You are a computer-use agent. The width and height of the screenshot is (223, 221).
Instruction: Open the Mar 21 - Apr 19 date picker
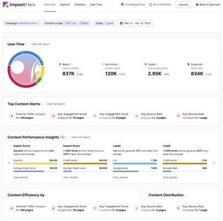(x=135, y=23)
